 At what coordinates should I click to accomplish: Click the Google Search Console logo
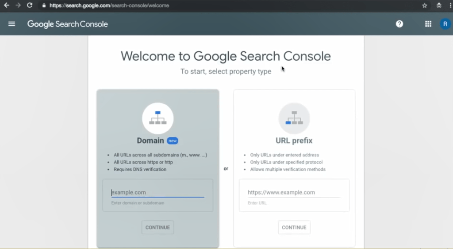[x=68, y=24]
